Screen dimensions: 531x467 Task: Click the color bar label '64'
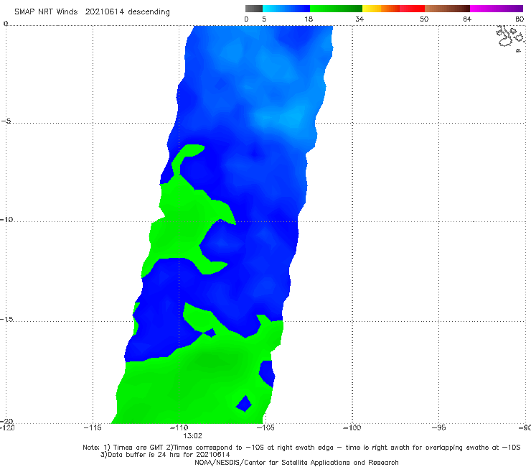467,19
